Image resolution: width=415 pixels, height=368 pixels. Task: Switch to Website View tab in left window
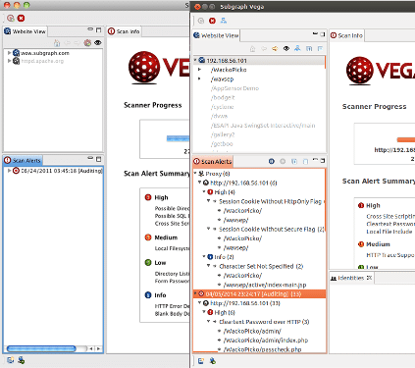tap(26, 31)
